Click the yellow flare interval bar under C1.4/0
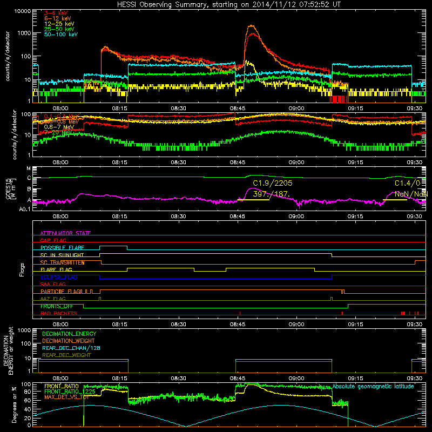 [x=395, y=199]
